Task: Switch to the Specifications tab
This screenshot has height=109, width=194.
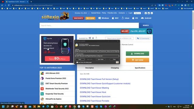Action: (140, 68)
